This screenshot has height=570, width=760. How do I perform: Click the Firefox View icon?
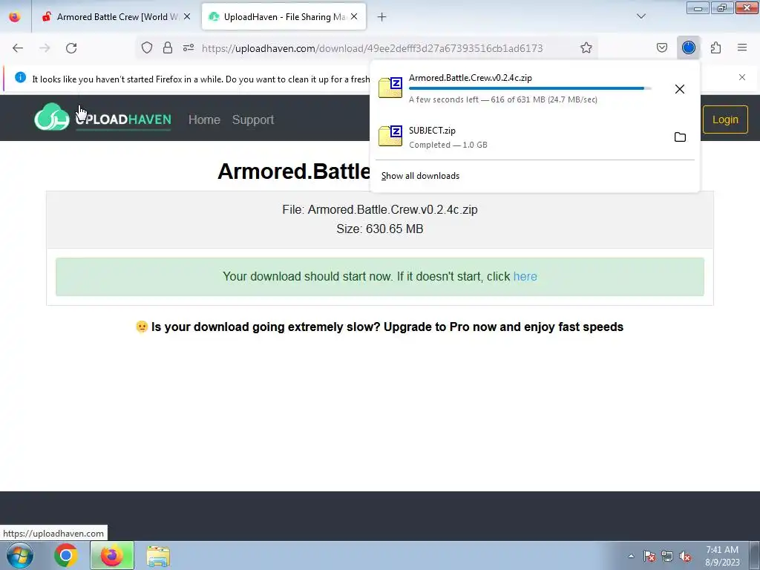[15, 16]
